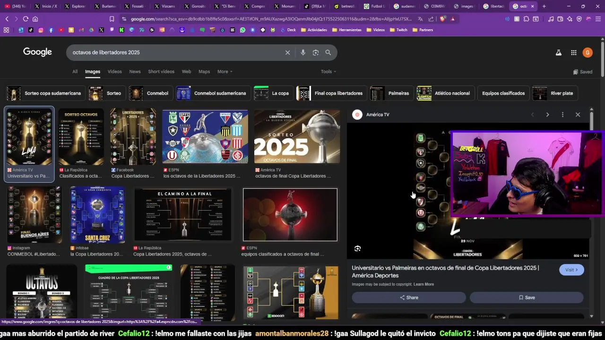
Task: Open the Google account avatar G
Action: click(x=588, y=53)
